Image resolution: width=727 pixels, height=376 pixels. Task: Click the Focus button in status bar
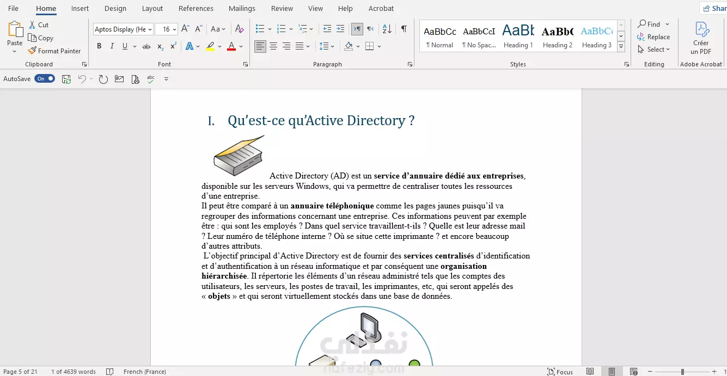(560, 372)
